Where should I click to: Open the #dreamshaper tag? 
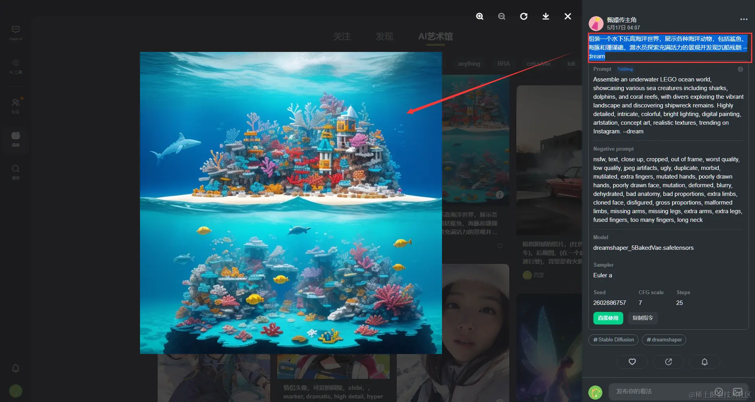point(664,340)
